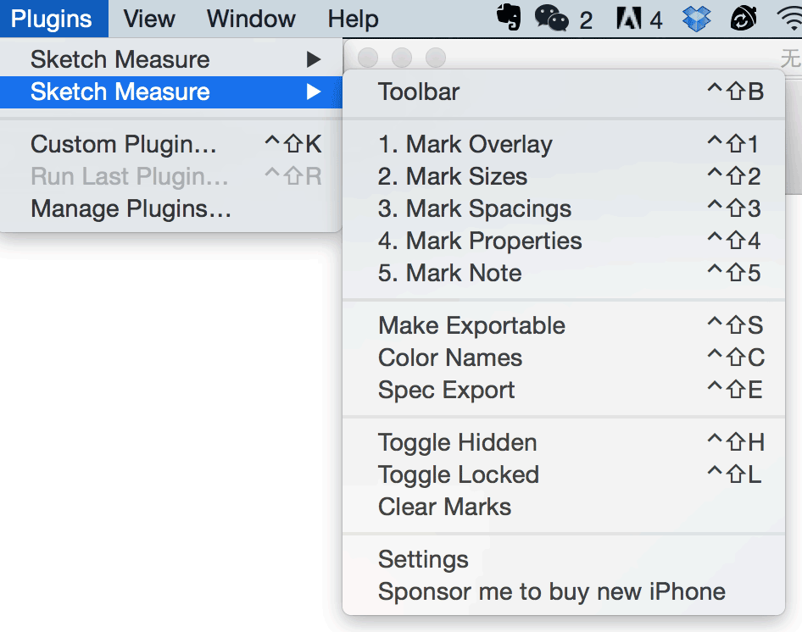
Task: Click the circular swirl menu bar icon
Action: (x=743, y=18)
